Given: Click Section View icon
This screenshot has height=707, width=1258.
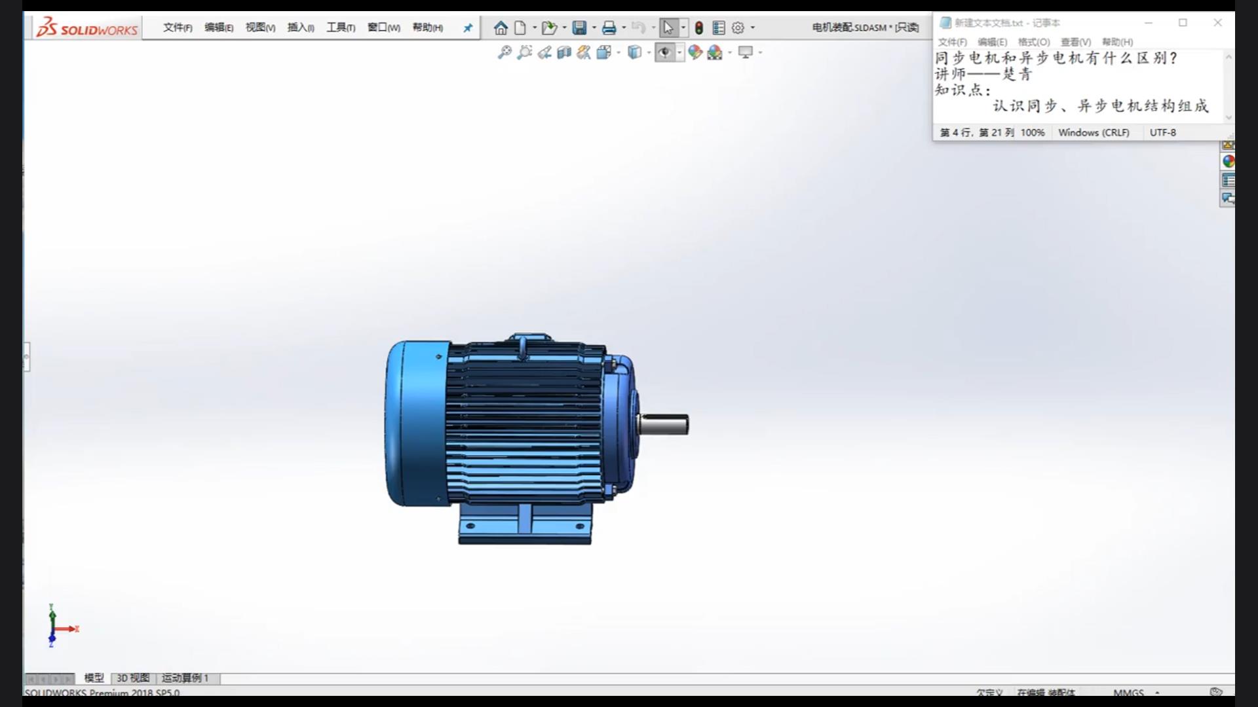Looking at the screenshot, I should pos(563,52).
